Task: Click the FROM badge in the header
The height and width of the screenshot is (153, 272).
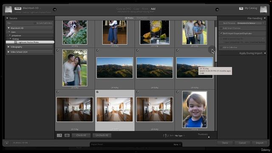Action: coord(18,8)
